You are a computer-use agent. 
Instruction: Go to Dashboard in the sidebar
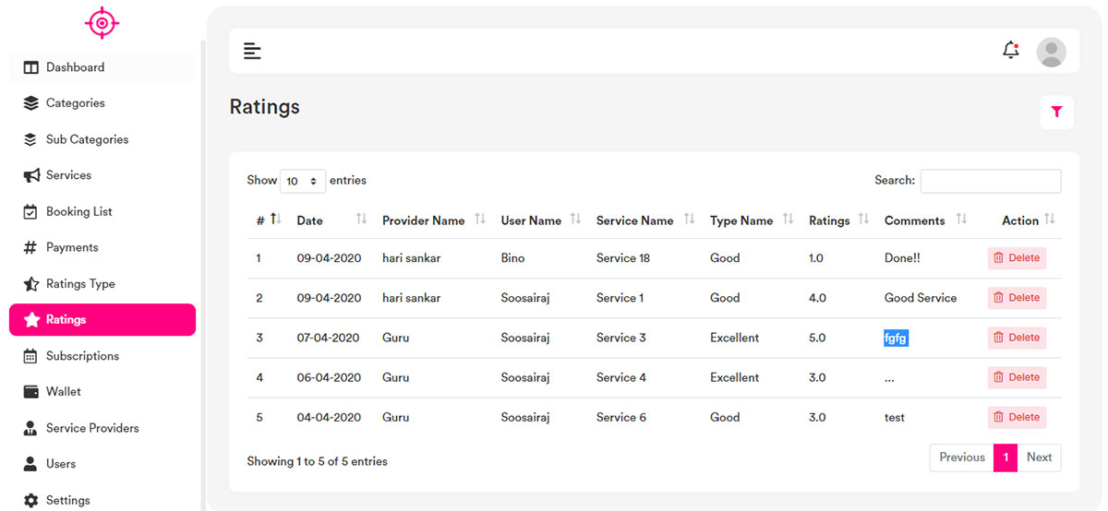pyautogui.click(x=75, y=67)
